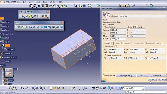Select Point.1 in the specification tree
The width and height of the screenshot is (167, 94).
point(8,61)
